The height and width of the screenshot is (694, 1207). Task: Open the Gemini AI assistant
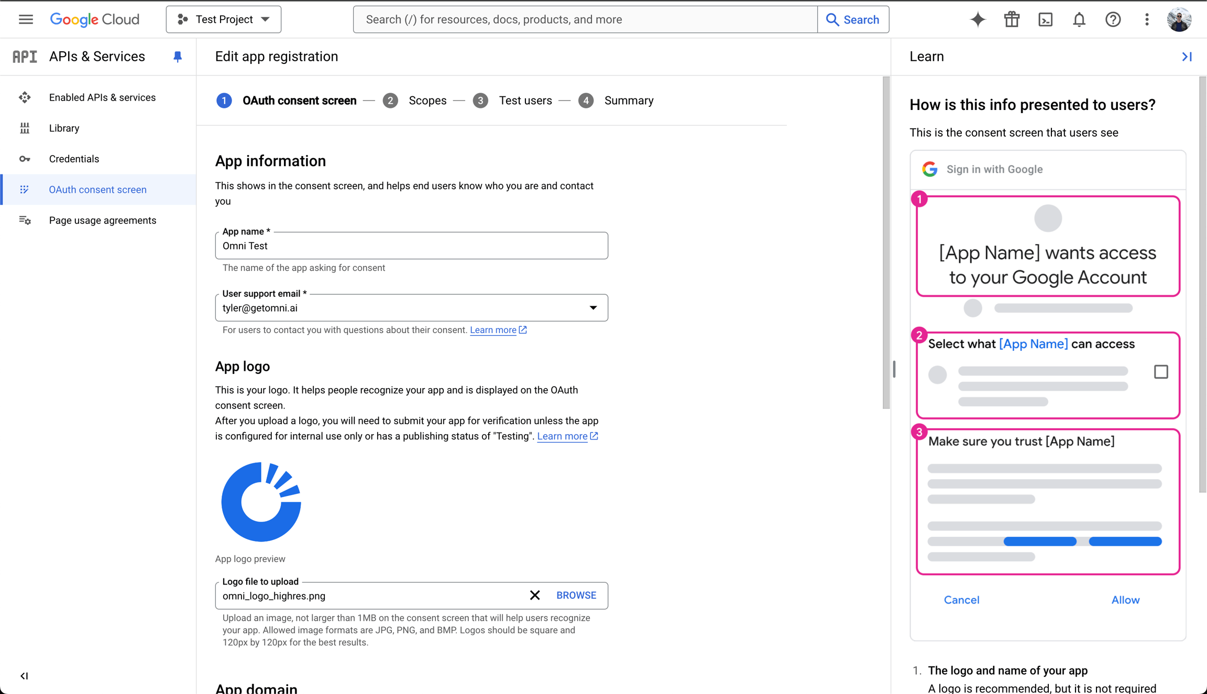pyautogui.click(x=978, y=19)
